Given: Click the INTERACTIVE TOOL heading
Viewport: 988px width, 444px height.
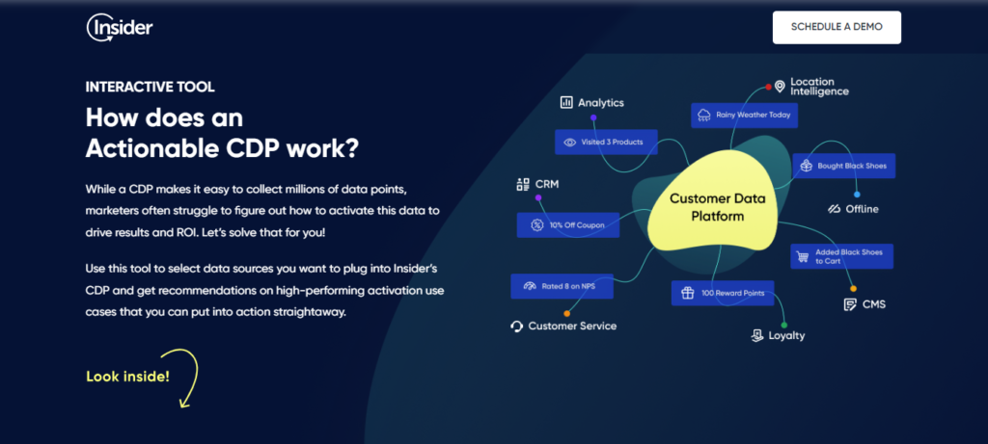Looking at the screenshot, I should [150, 87].
